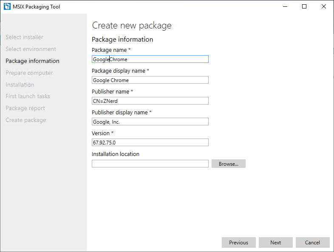
Task: Minimize the MSIX Packaging Tool window
Action: (x=285, y=7)
